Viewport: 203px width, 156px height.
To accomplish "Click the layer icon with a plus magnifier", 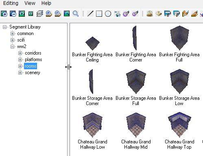I will pos(49,13).
